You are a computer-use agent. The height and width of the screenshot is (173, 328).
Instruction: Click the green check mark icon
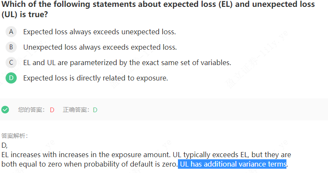coord(5,110)
